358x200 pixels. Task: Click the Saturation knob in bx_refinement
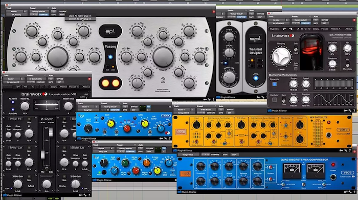click(332, 49)
